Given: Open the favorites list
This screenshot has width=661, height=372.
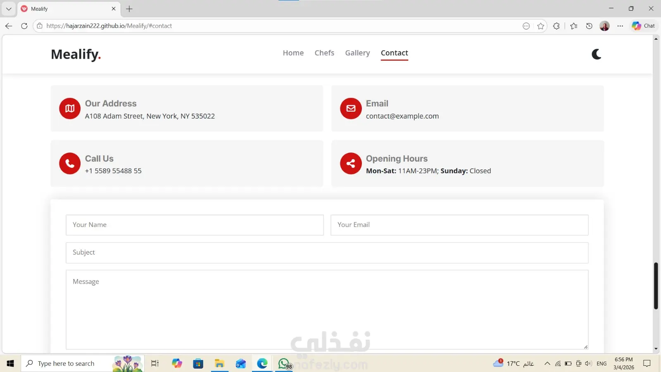Looking at the screenshot, I should coord(574,26).
